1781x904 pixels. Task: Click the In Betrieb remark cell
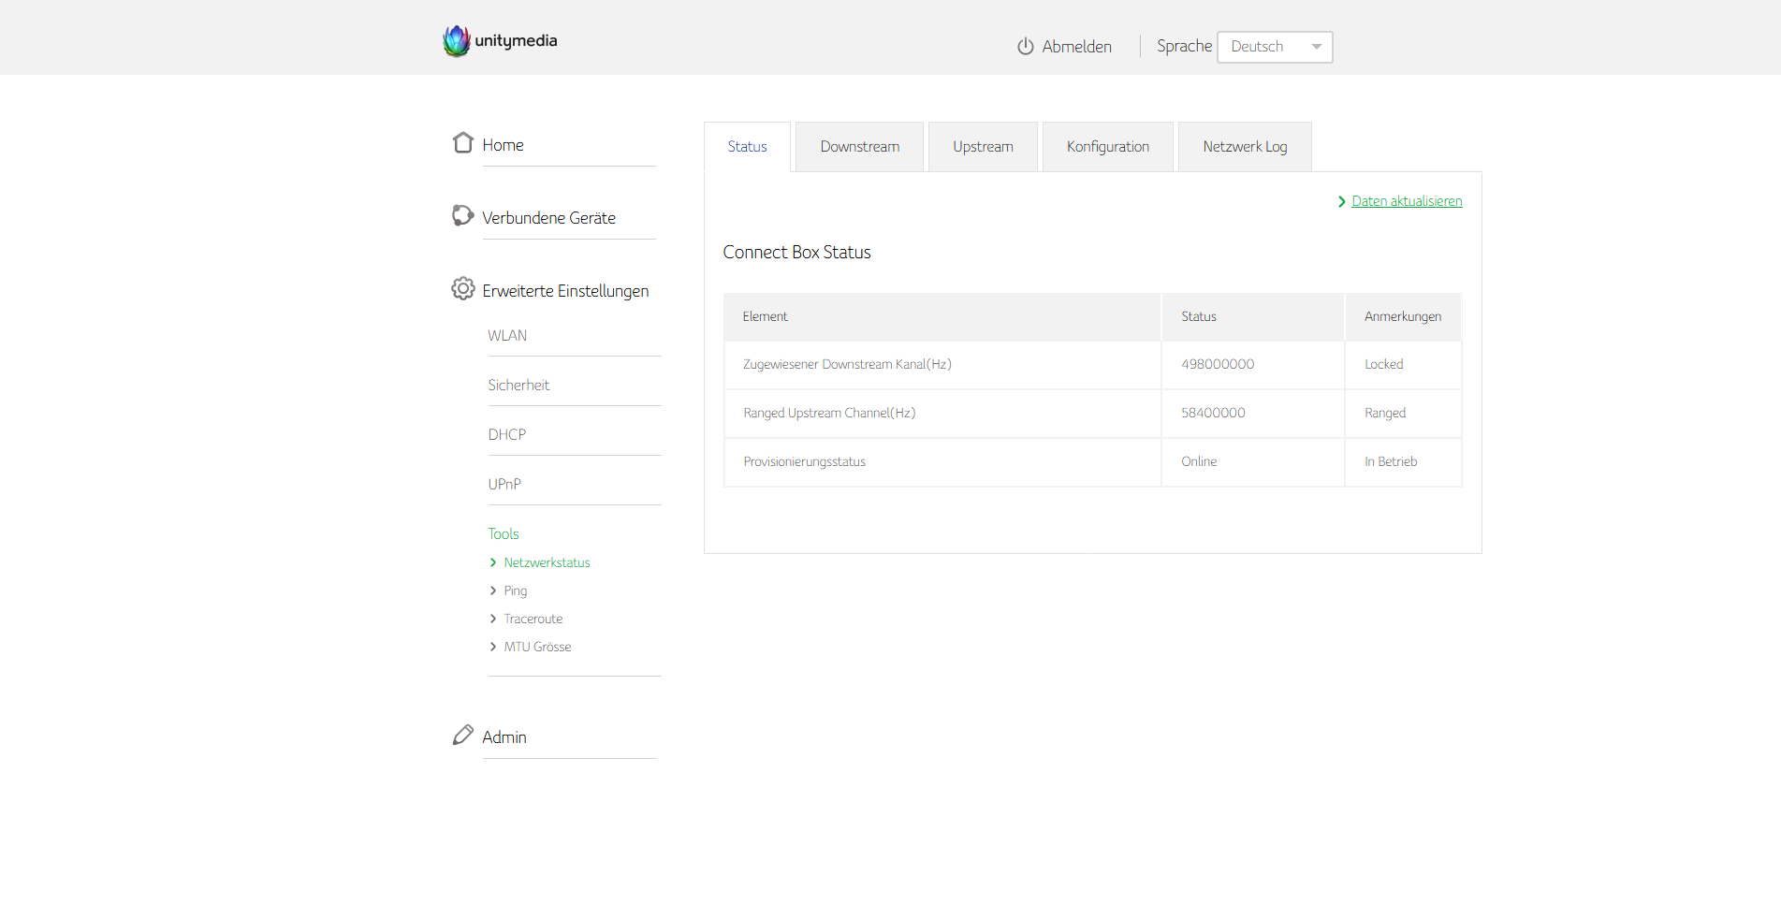(1403, 462)
